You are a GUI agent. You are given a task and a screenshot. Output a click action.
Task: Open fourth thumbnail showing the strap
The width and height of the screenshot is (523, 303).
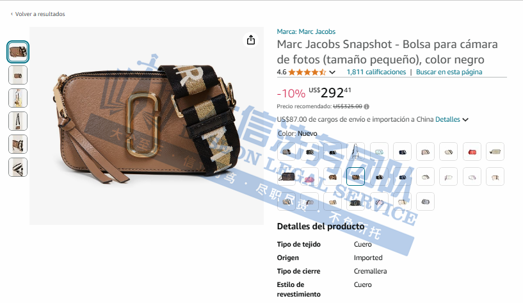coord(18,121)
